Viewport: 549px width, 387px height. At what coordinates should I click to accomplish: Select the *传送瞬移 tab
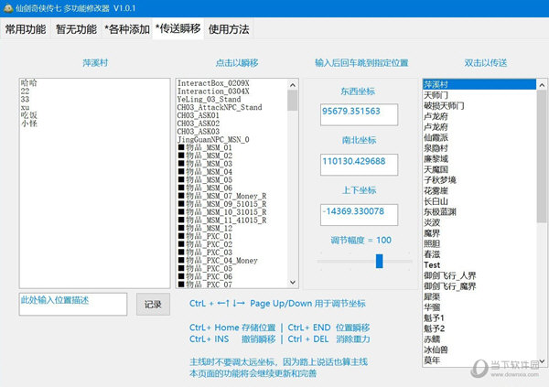pyautogui.click(x=178, y=28)
